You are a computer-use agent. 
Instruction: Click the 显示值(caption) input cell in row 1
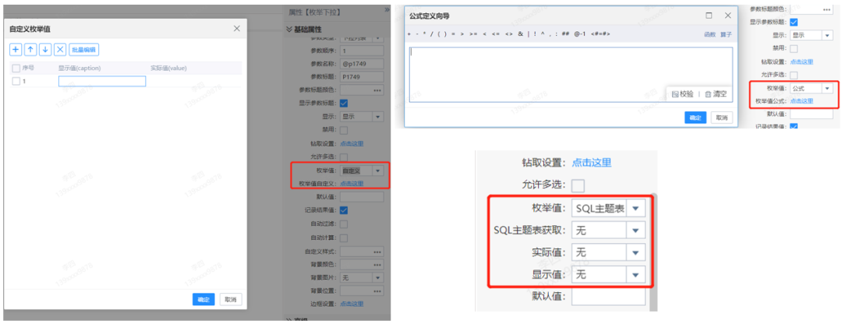click(101, 81)
